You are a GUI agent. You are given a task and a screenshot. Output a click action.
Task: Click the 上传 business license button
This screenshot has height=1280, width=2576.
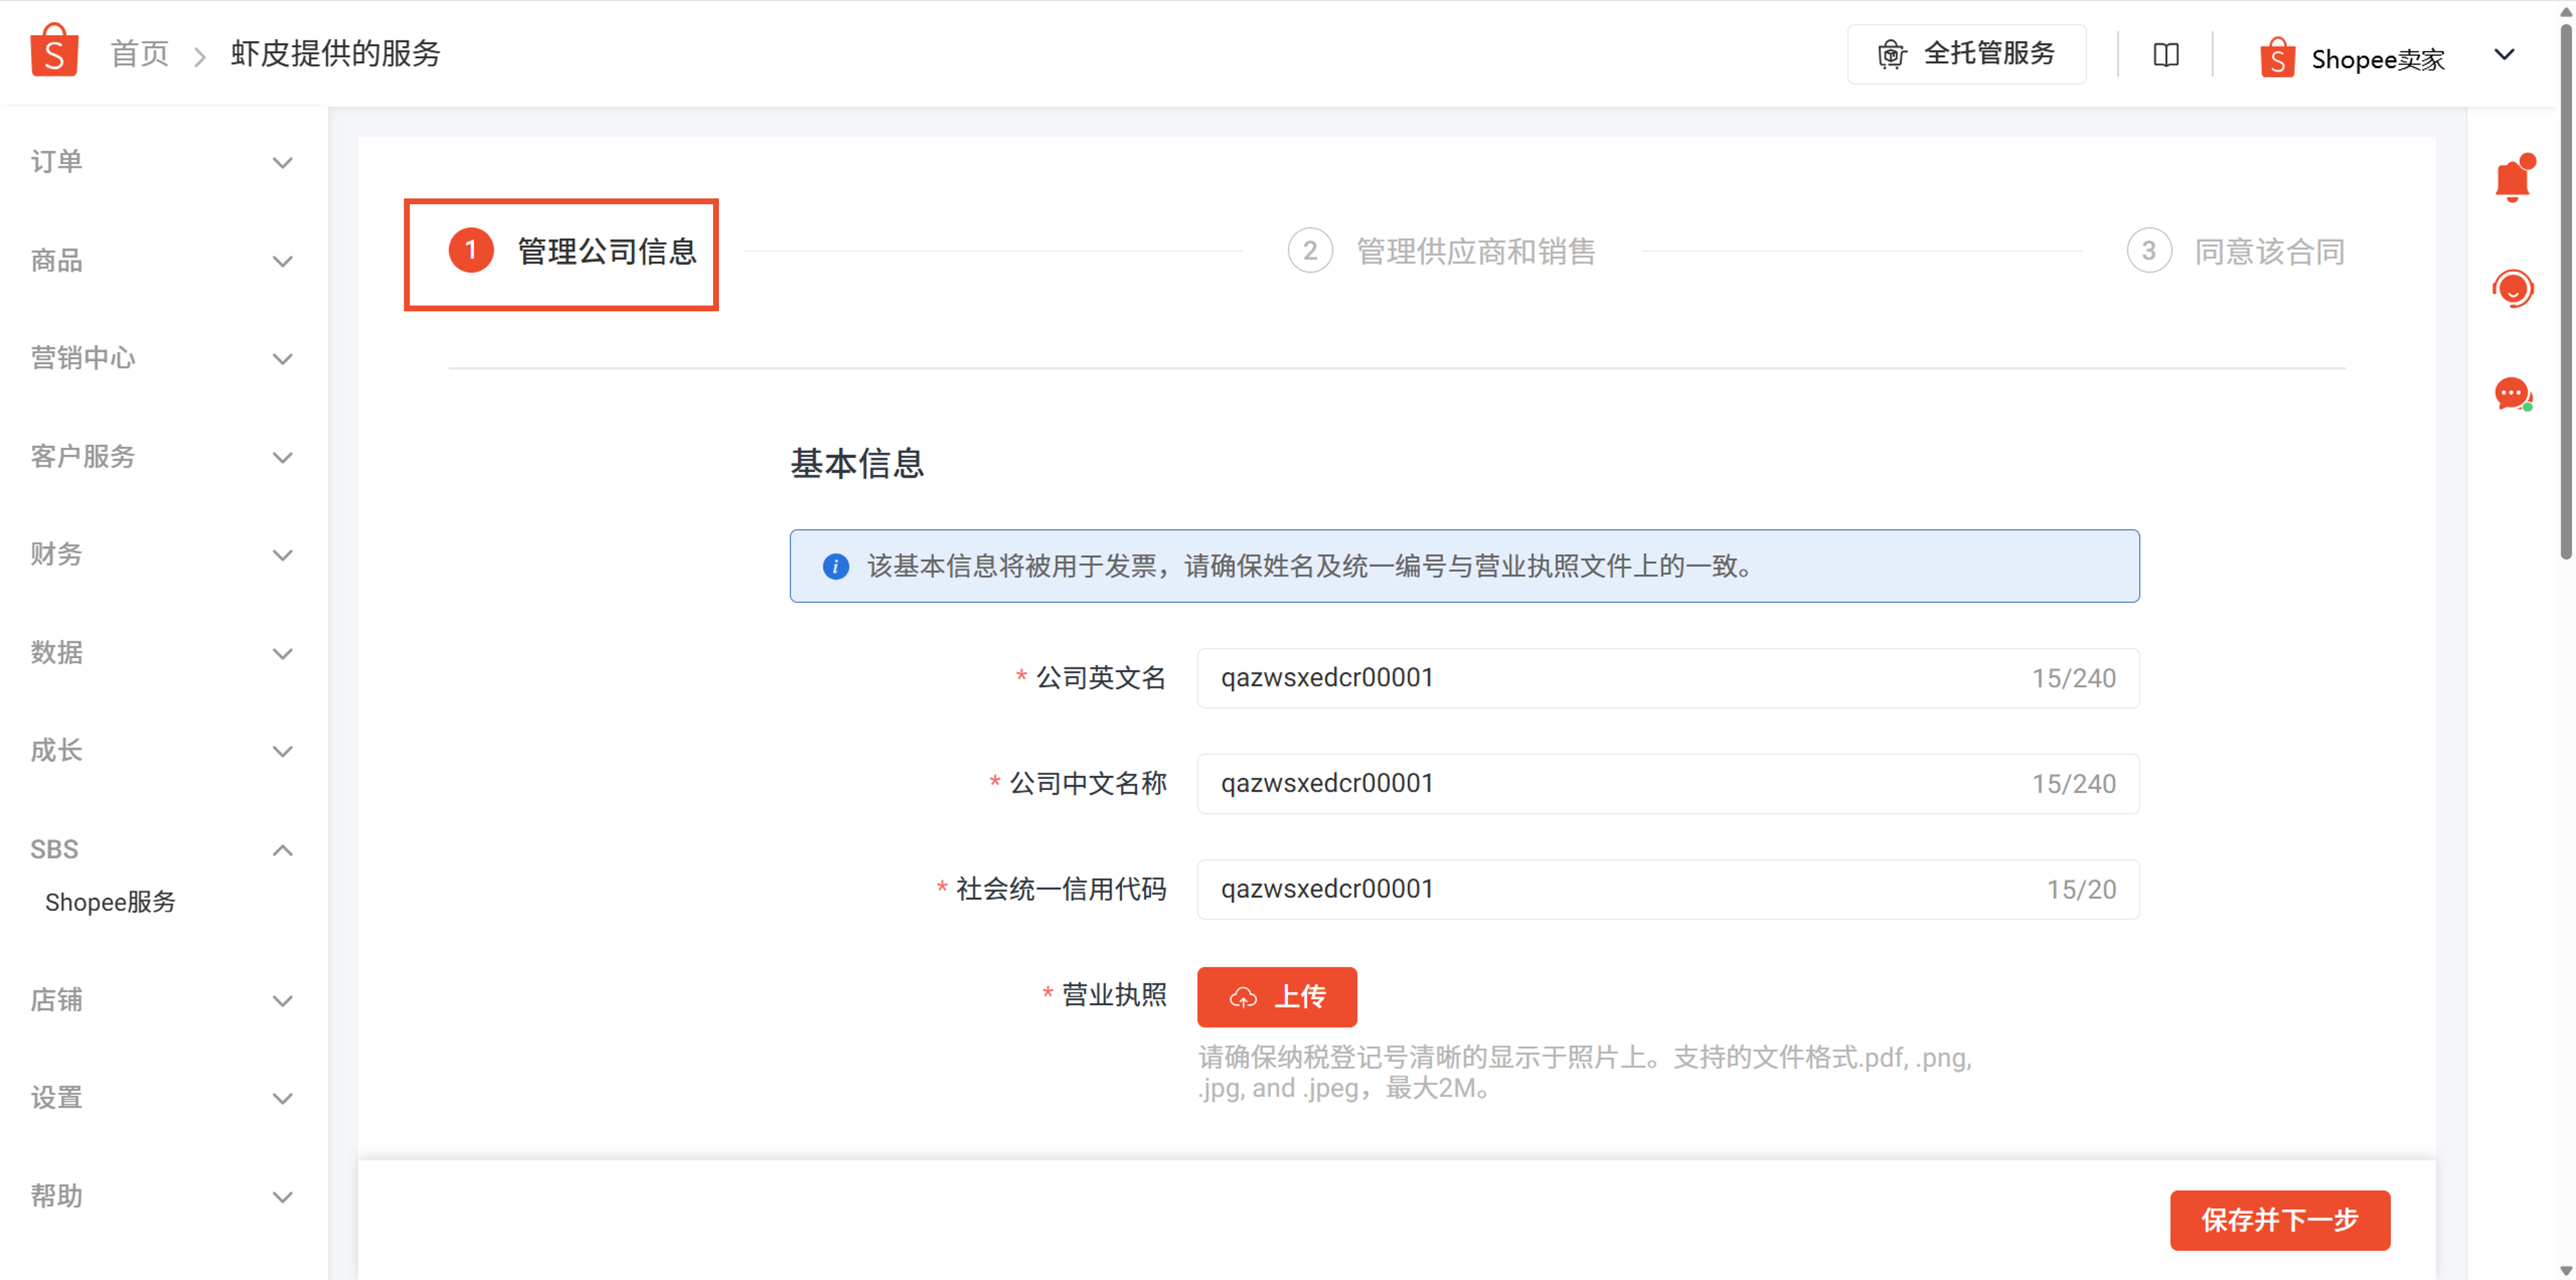(1276, 996)
